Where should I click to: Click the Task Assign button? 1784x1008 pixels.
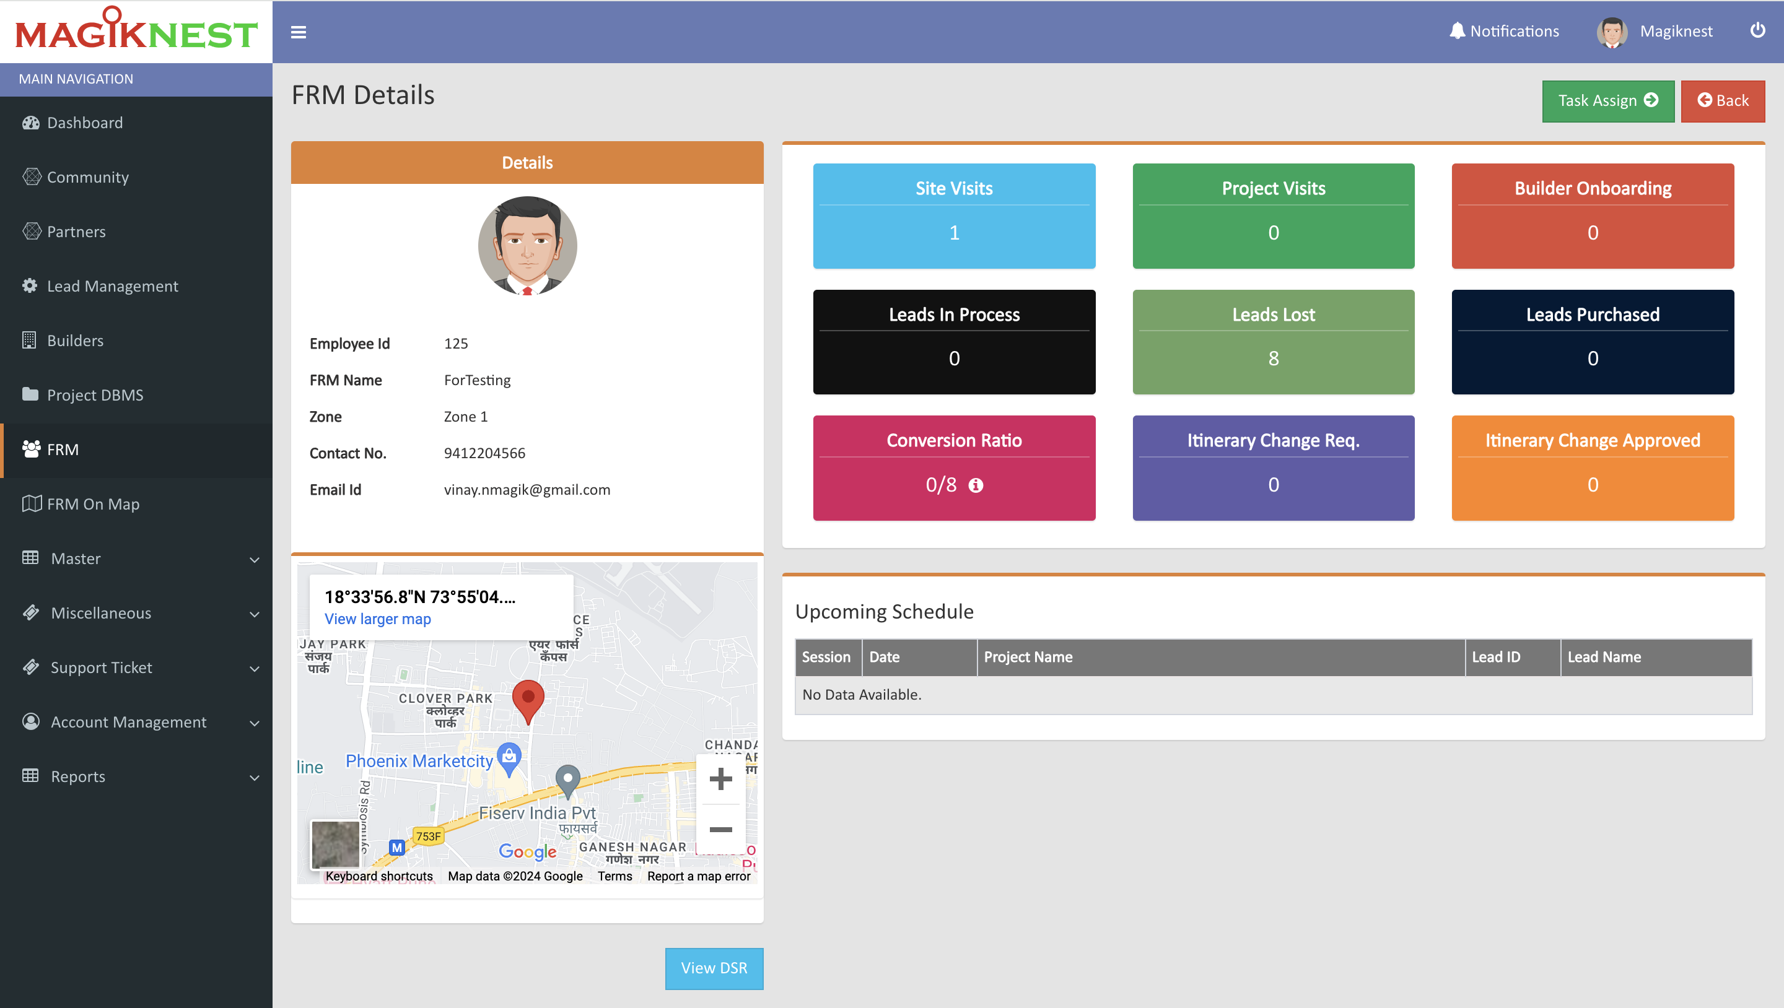point(1607,101)
